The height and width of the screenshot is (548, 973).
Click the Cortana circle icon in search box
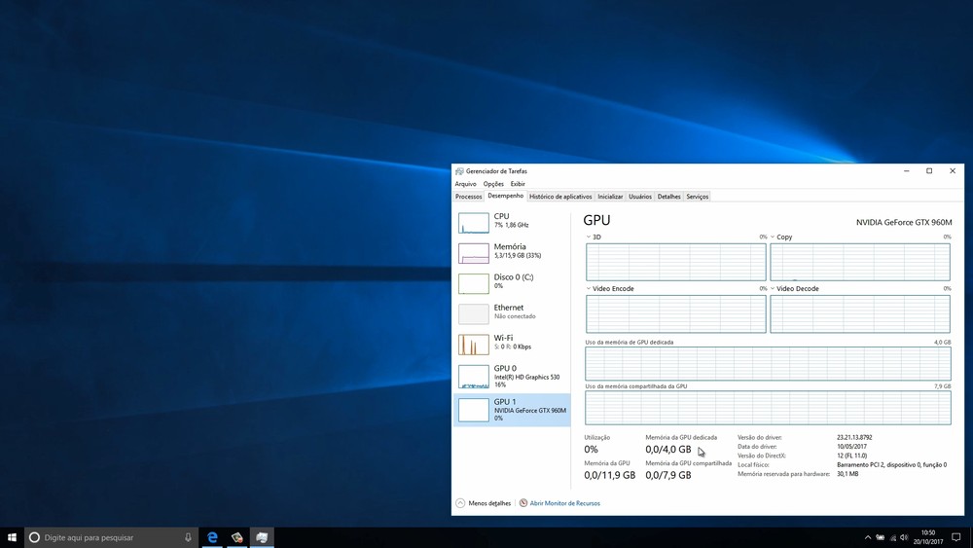tap(34, 537)
